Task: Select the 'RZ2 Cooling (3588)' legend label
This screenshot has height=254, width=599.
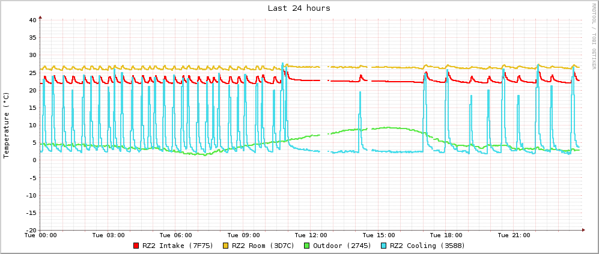Action: 427,246
